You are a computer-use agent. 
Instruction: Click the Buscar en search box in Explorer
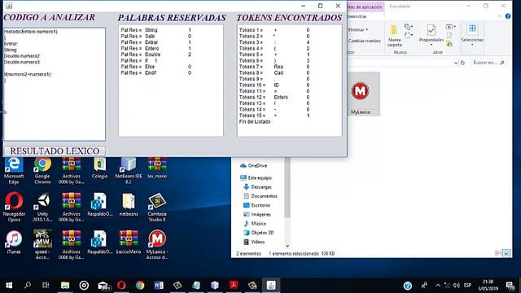pyautogui.click(x=488, y=63)
